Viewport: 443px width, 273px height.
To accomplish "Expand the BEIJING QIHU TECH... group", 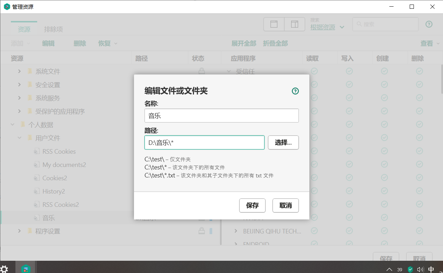I will [x=236, y=231].
